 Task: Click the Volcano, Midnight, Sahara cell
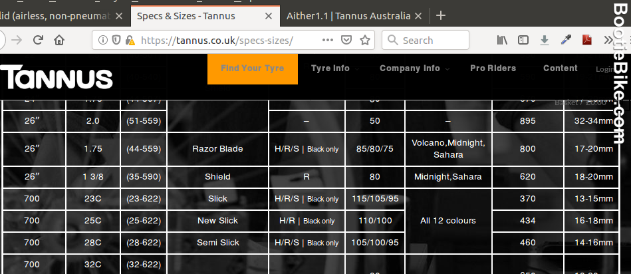pyautogui.click(x=448, y=149)
